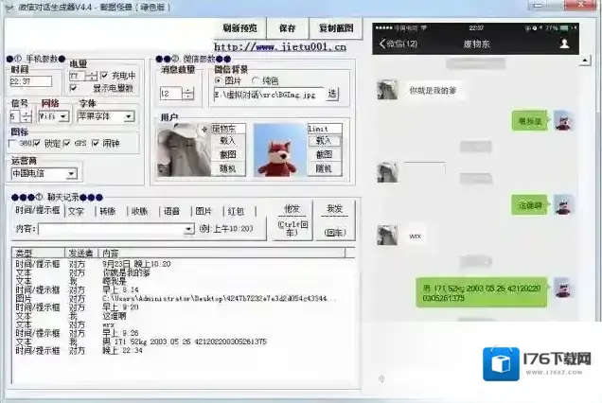This screenshot has width=602, height=403.
Task: Click the contact profile icon in phone preview
Action: [x=564, y=44]
